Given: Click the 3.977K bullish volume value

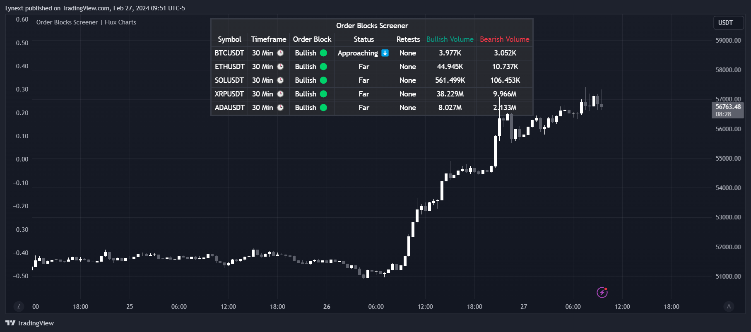Looking at the screenshot, I should 450,53.
